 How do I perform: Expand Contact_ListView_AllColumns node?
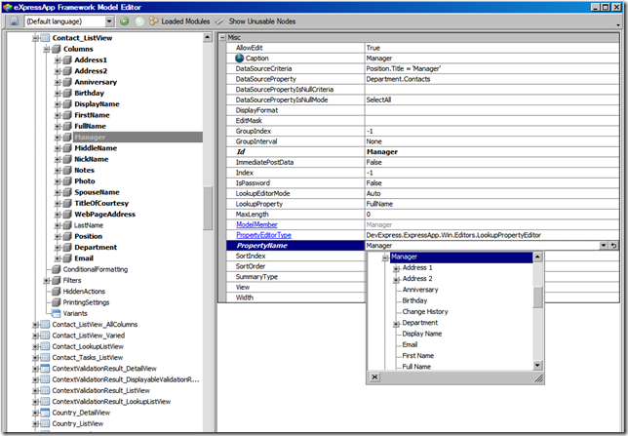tap(36, 325)
